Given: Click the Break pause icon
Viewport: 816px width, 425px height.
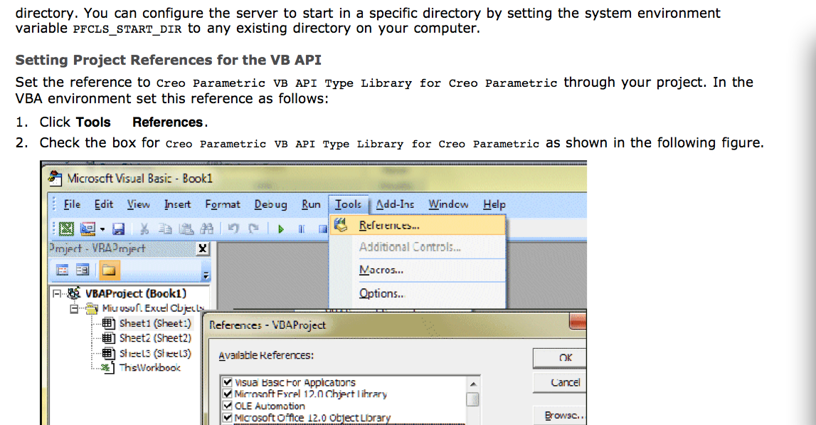Looking at the screenshot, I should tap(302, 229).
